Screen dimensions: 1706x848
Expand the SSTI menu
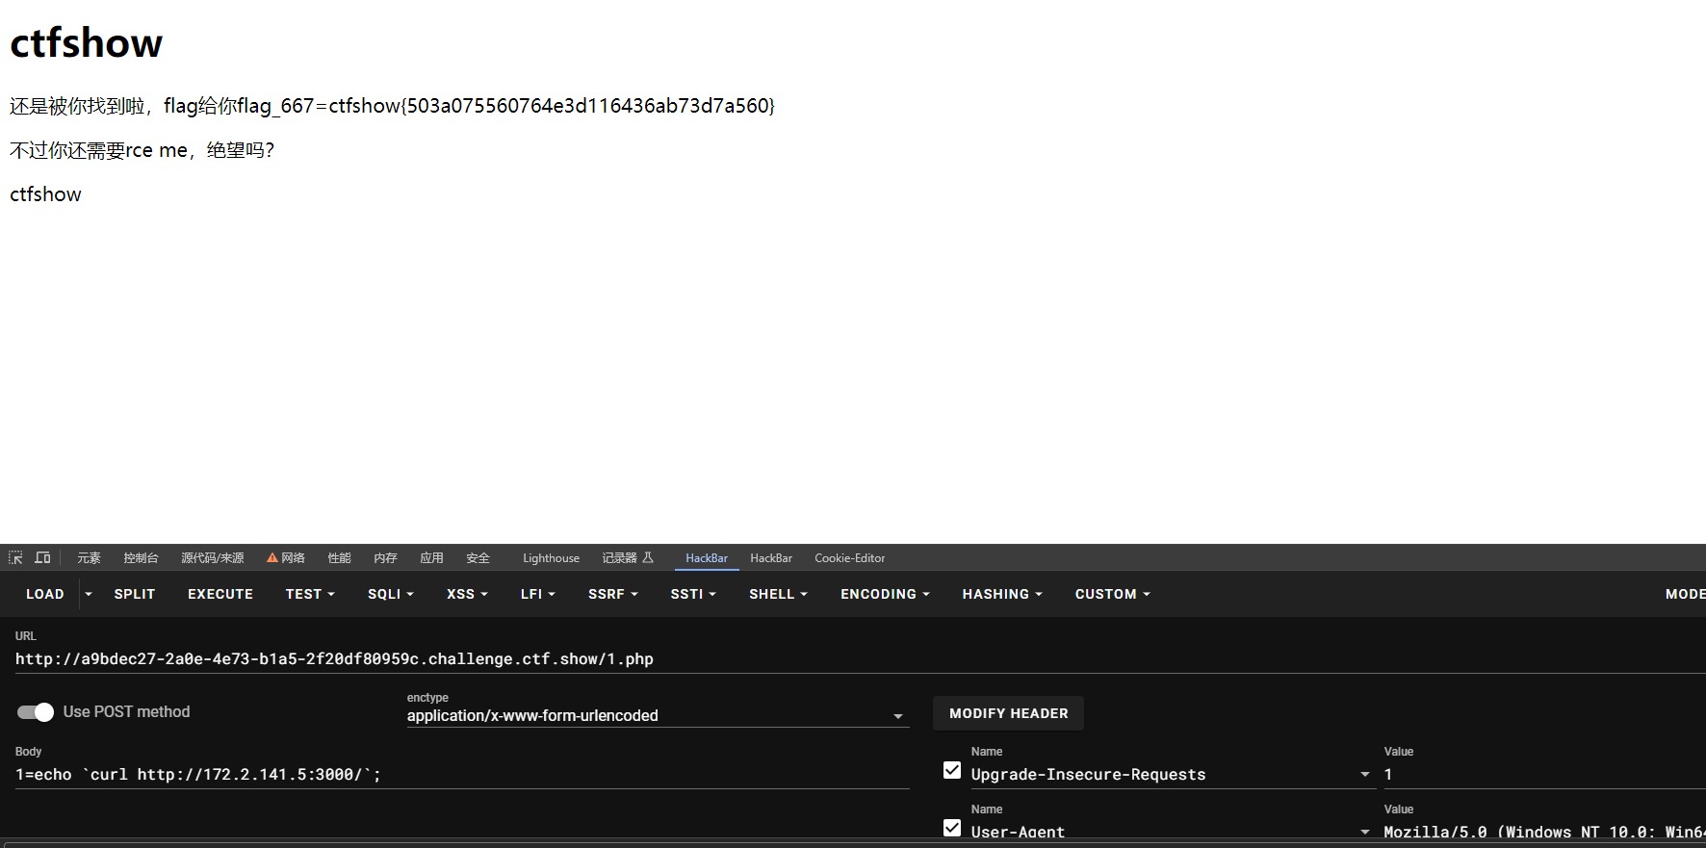point(693,595)
